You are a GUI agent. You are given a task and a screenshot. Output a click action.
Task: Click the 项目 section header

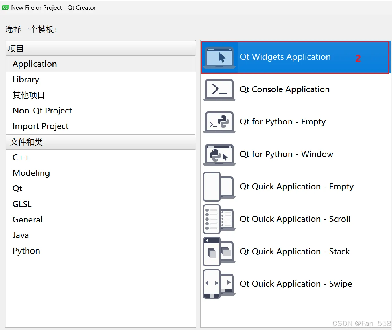pyautogui.click(x=101, y=48)
